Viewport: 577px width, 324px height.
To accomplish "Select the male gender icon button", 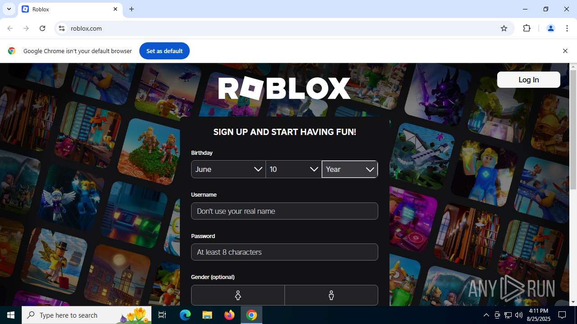I will pos(331,295).
